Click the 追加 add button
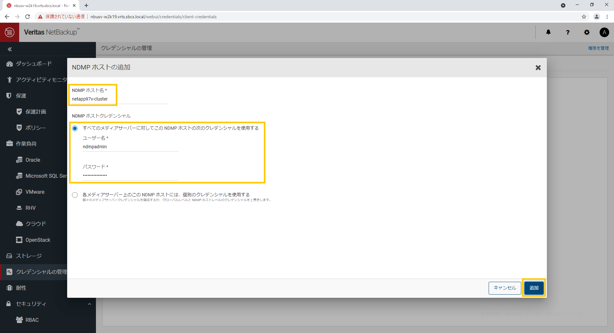Viewport: 614px width, 333px height. tap(534, 288)
